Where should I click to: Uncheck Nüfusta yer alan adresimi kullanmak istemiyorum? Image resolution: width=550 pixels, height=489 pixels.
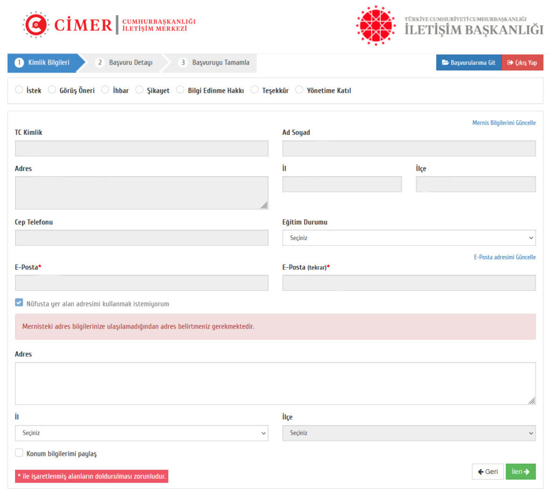(x=19, y=303)
